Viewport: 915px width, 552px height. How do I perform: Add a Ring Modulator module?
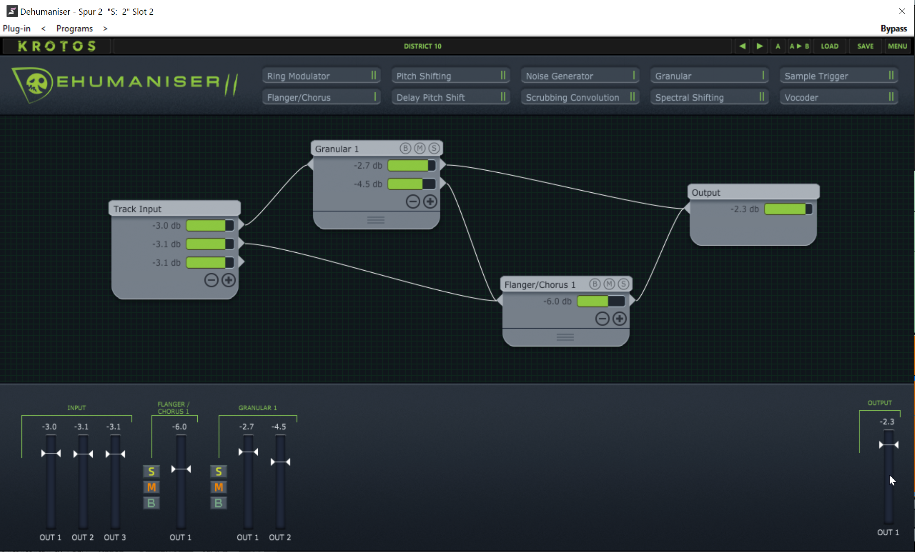(321, 76)
